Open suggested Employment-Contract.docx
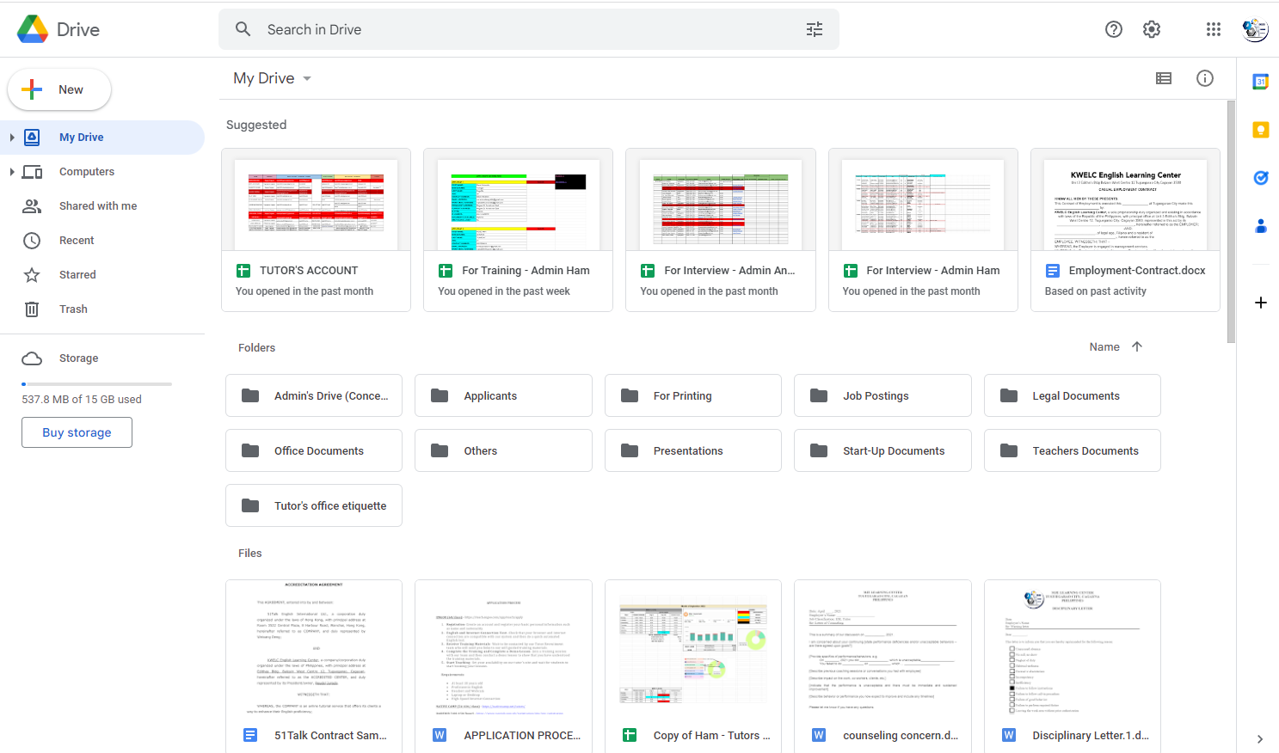The height and width of the screenshot is (753, 1279). click(x=1125, y=230)
